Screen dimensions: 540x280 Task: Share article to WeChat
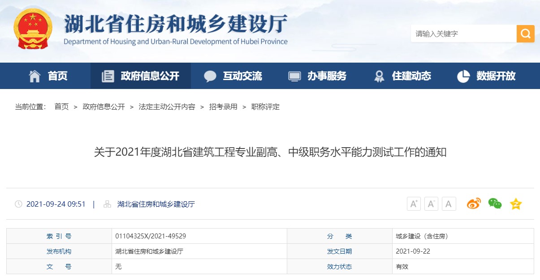click(495, 204)
